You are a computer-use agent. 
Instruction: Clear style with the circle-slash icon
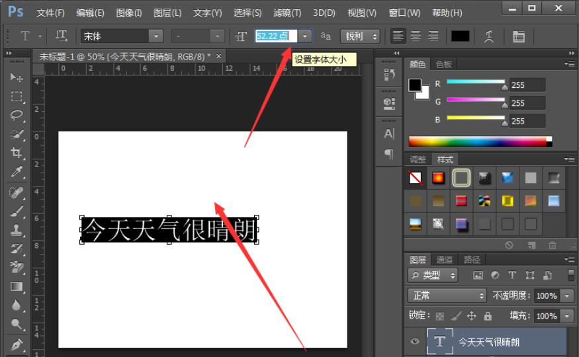[x=510, y=245]
